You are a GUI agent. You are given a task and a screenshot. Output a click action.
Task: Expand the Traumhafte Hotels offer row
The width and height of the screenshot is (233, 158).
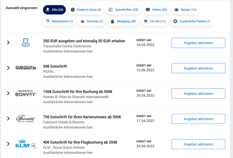8,43
